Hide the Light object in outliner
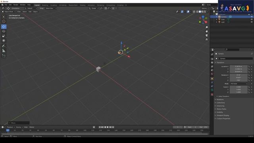254x143 pixels. (252, 22)
